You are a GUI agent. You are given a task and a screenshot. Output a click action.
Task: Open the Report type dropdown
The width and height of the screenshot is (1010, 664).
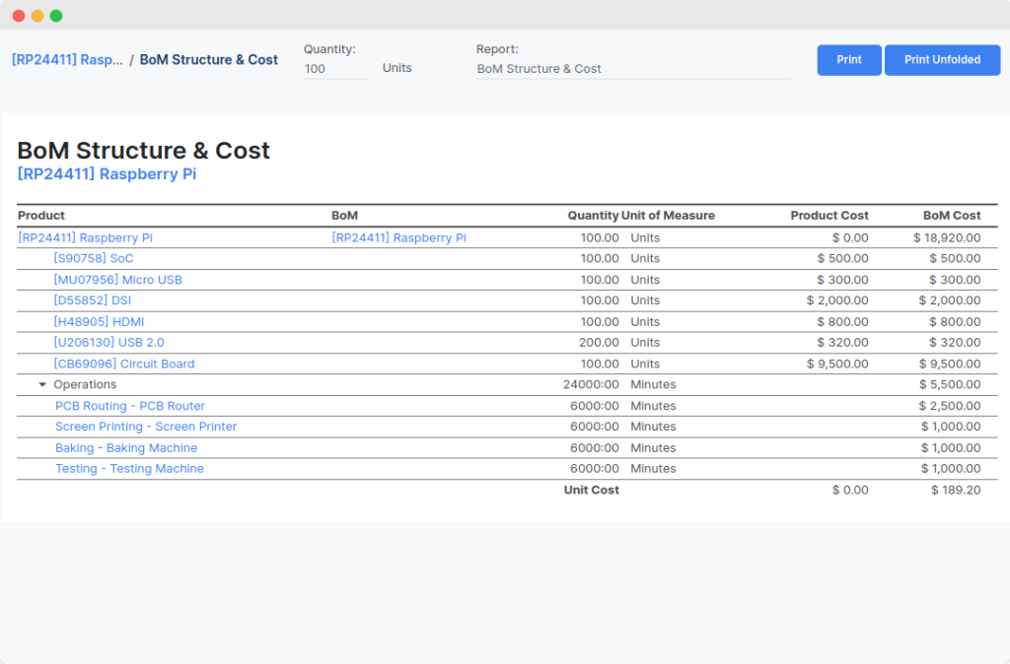coord(632,69)
